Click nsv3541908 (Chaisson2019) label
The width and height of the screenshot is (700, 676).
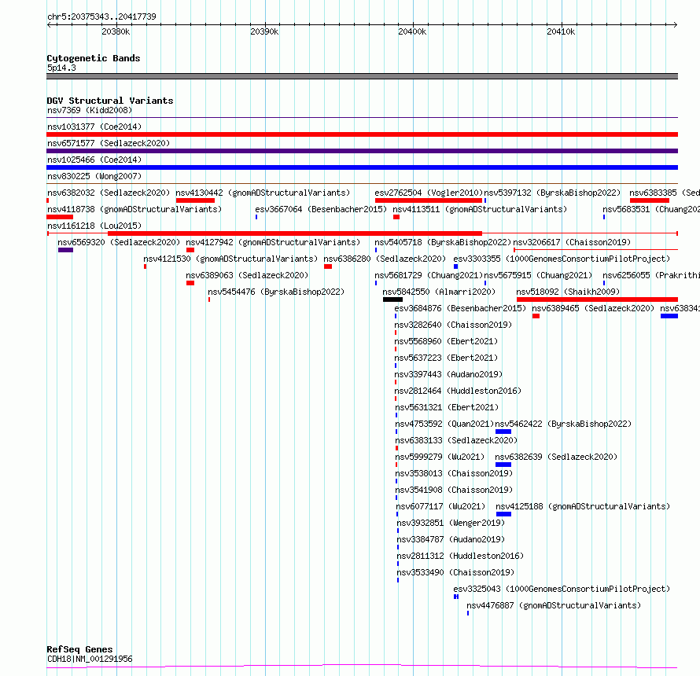coord(454,490)
